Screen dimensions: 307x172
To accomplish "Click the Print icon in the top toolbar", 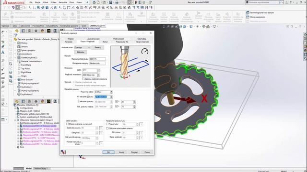I will pyautogui.click(x=117, y=2).
